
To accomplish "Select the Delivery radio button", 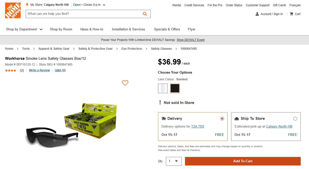I will point(222,118).
